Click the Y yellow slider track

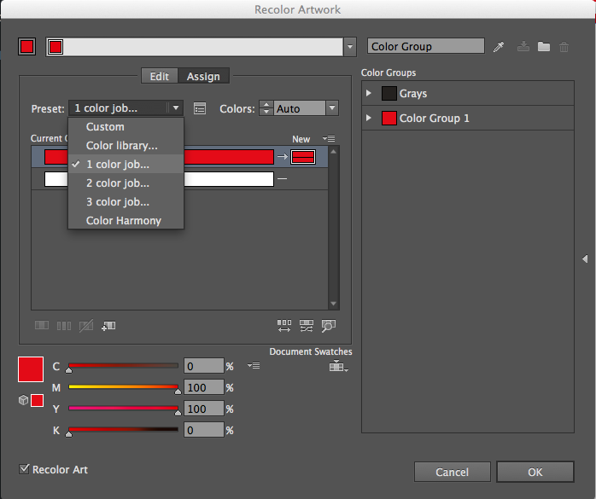[x=123, y=409]
